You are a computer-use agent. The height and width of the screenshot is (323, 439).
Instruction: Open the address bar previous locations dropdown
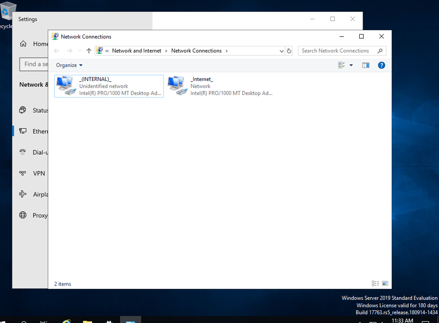(x=281, y=51)
